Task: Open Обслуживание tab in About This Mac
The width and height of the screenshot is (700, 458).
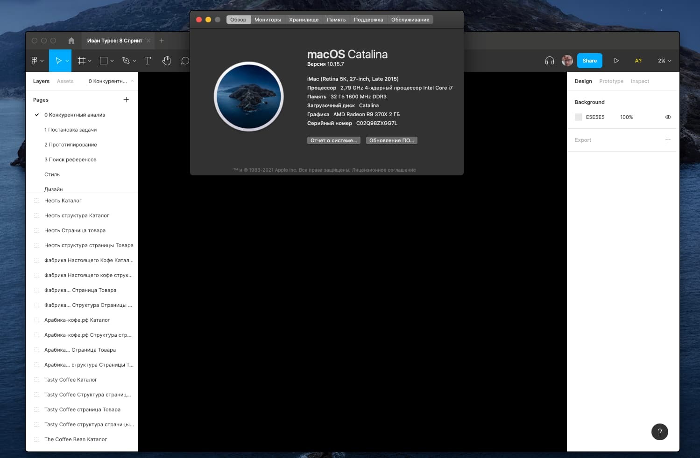Action: click(410, 20)
